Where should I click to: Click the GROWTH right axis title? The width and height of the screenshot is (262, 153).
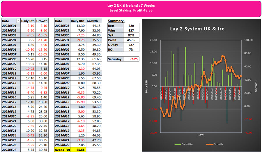pos(256,86)
